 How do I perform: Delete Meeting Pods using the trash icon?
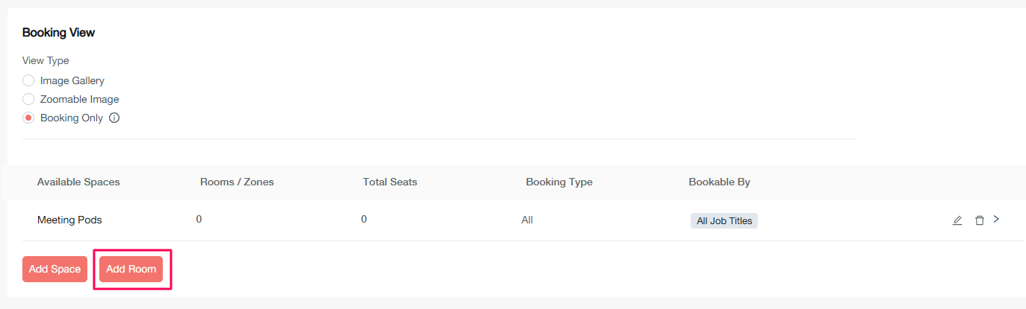point(979,220)
